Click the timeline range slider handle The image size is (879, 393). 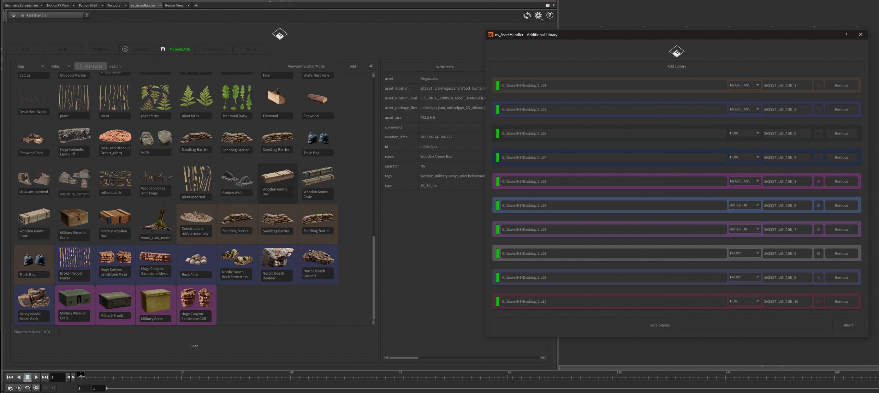pyautogui.click(x=107, y=388)
